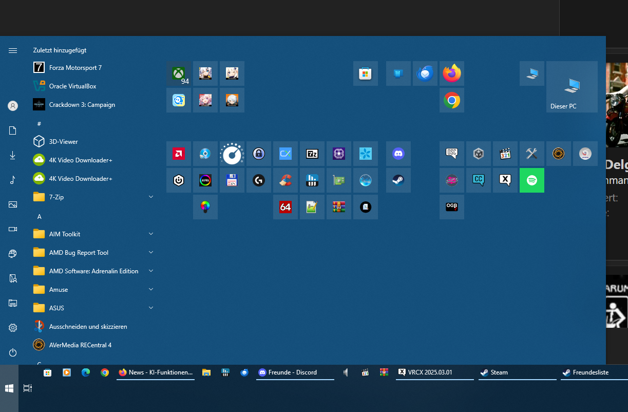Screen dimensions: 628x412
Task: Switch to the Firefox News - KI-Funktionen taskbar window
Action: (x=156, y=372)
